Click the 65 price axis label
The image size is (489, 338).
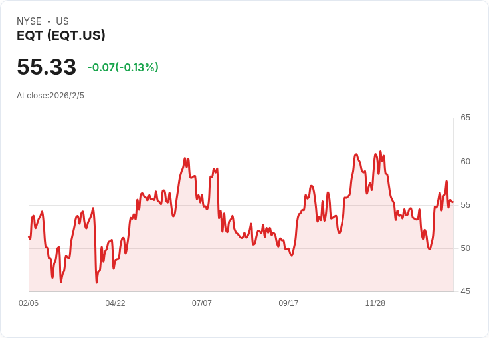pyautogui.click(x=466, y=118)
